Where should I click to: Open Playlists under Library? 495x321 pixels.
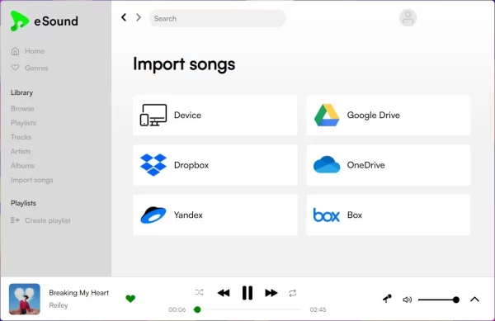(23, 123)
